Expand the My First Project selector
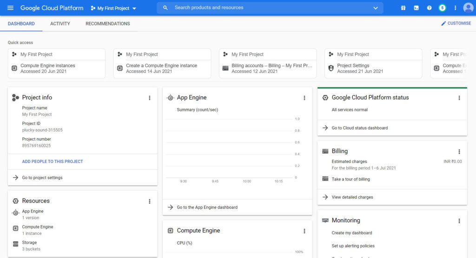 [114, 8]
